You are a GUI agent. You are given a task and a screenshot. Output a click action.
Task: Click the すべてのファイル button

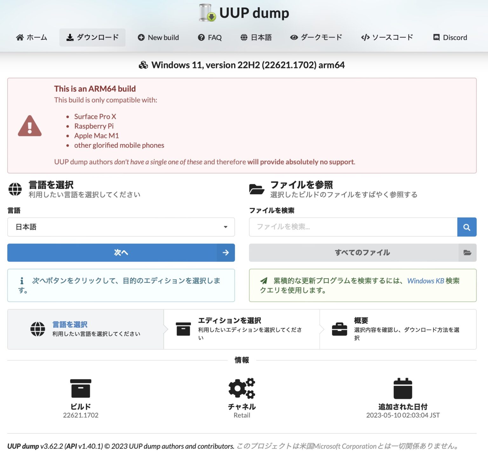tap(362, 252)
